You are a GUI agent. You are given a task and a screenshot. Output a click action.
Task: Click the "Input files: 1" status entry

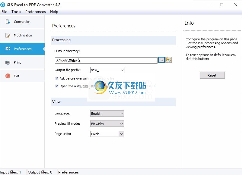pyautogui.click(x=10, y=172)
